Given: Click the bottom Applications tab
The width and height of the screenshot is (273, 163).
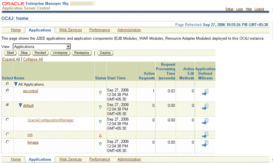Looking at the screenshot, I should (40, 159).
